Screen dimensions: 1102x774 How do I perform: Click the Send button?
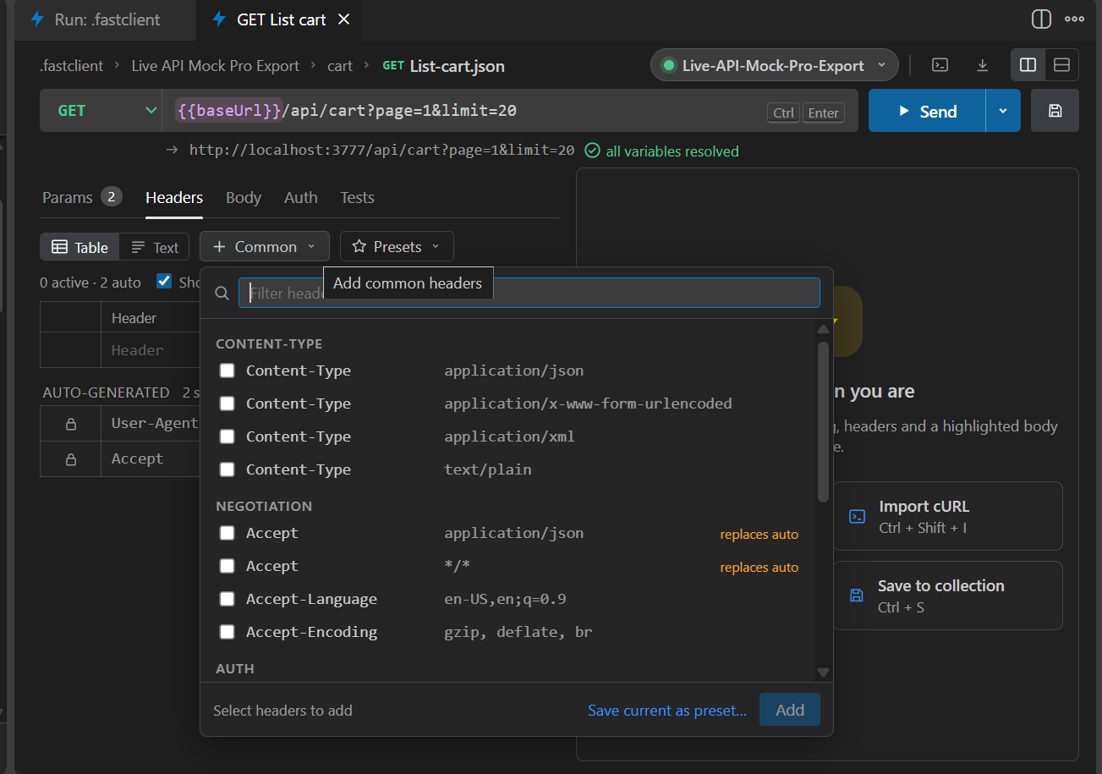click(x=927, y=111)
